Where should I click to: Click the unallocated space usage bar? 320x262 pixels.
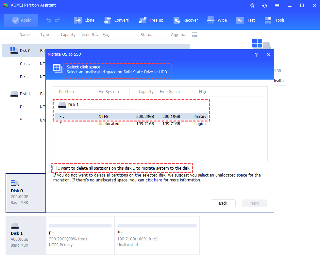point(157,226)
